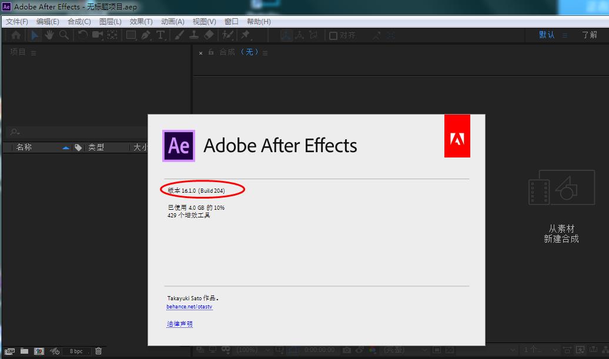The width and height of the screenshot is (609, 359).
Task: Delete selected project items with trash icon
Action: pos(99,351)
